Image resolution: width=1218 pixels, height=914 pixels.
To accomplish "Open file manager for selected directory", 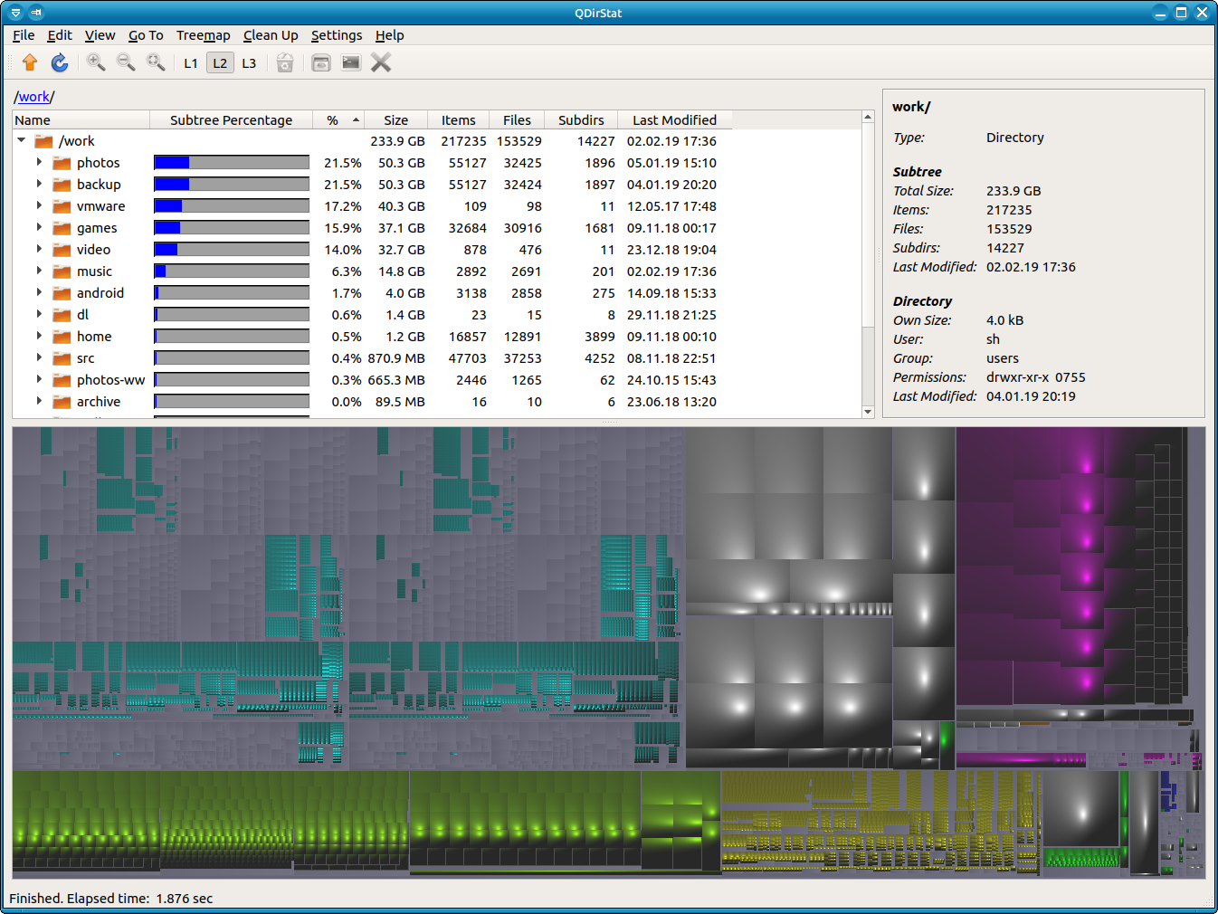I will coord(320,62).
